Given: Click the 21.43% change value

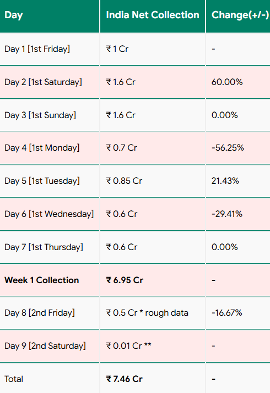Looking at the screenshot, I should tap(225, 180).
